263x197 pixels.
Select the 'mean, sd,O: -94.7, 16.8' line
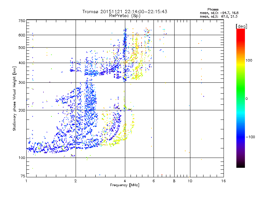coord(219,13)
